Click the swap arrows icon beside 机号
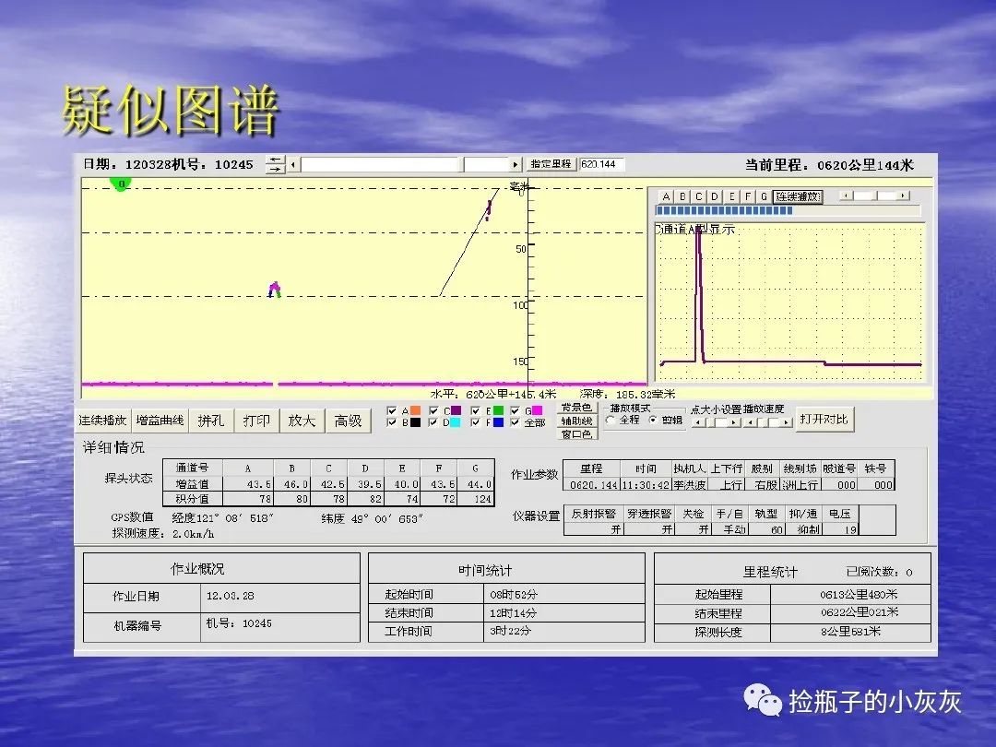 [275, 164]
